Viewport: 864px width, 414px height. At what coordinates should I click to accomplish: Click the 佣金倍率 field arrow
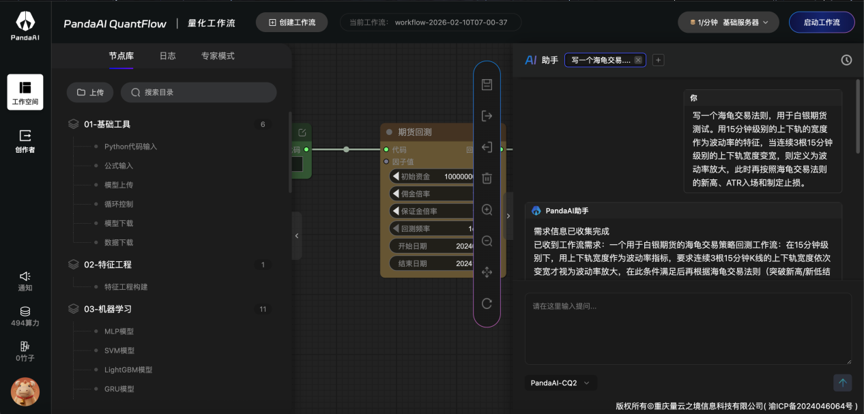point(396,194)
